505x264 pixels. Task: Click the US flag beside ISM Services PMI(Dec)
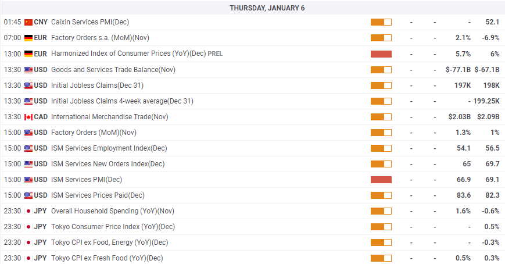(x=28, y=180)
